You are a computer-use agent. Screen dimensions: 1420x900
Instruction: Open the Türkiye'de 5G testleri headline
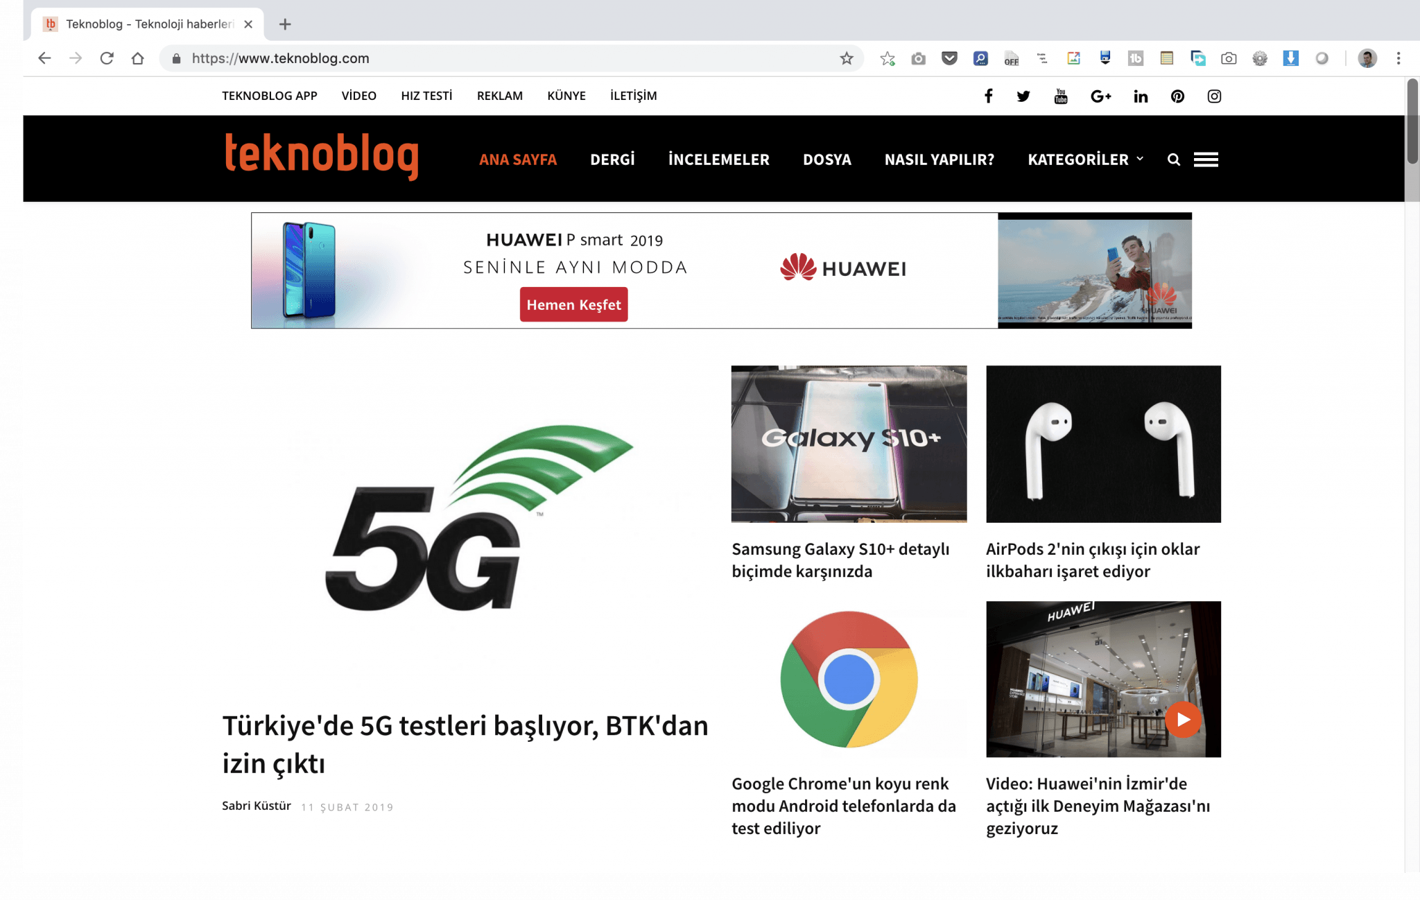pos(465,745)
